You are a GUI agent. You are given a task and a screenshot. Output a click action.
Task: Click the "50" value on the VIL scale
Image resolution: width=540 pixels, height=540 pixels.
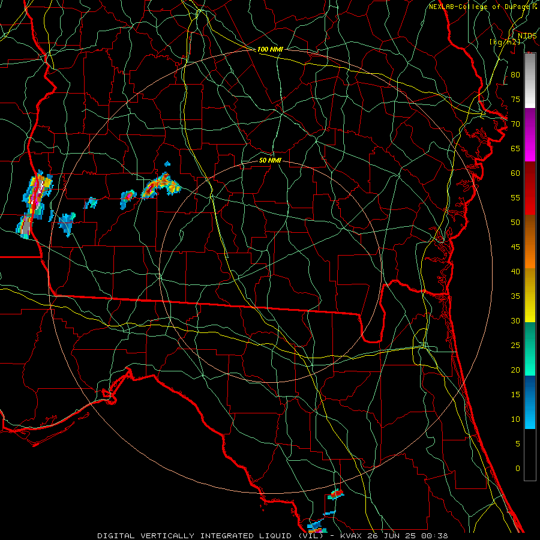[515, 223]
